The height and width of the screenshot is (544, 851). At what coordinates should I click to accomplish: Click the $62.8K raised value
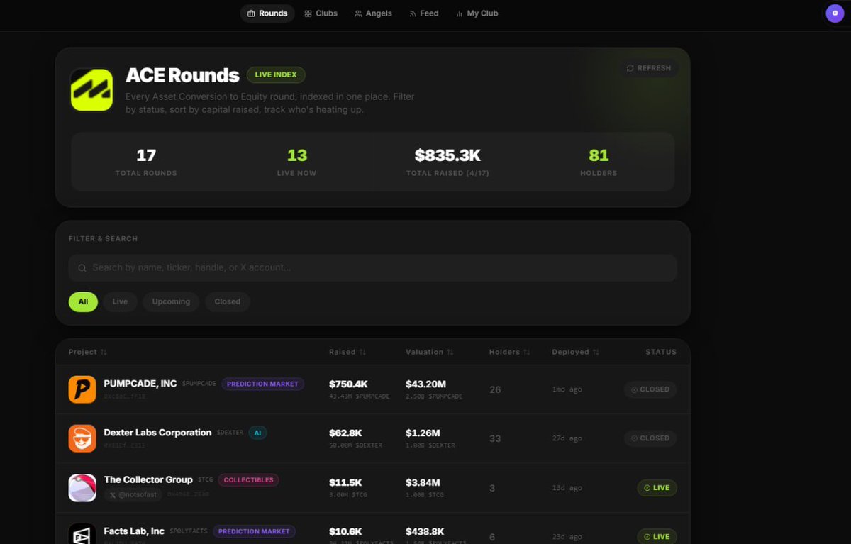345,433
